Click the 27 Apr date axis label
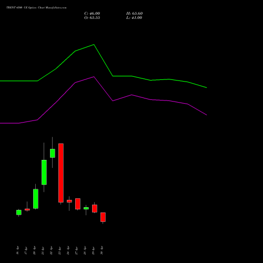Screen dimensions: 263x263 [x=76, y=250]
